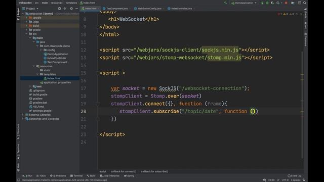Open the TODO tool window

pyautogui.click(x=41, y=176)
